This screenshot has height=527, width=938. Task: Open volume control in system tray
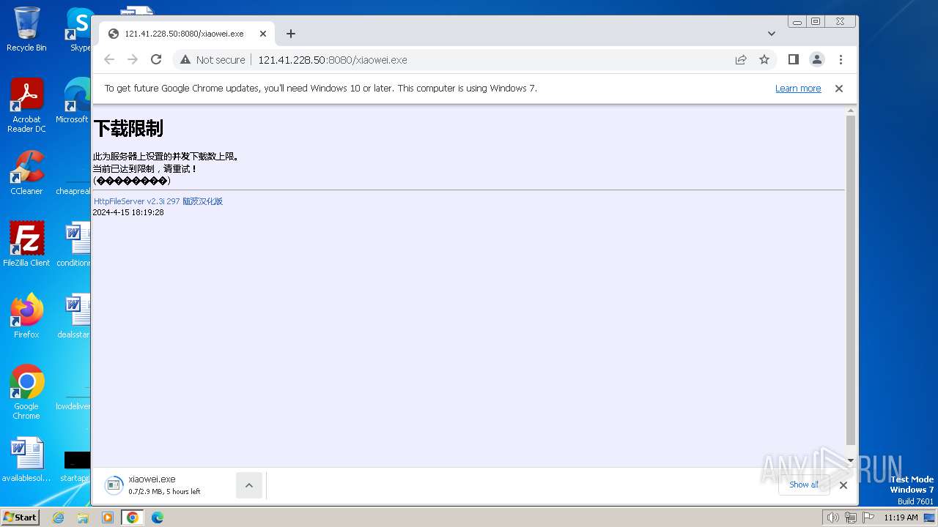(x=832, y=517)
